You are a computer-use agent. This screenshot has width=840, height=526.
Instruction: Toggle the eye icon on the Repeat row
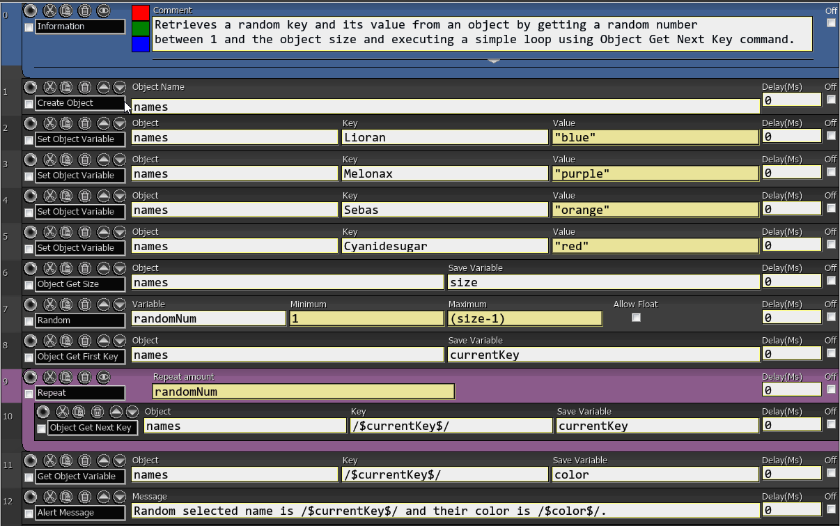coord(104,377)
